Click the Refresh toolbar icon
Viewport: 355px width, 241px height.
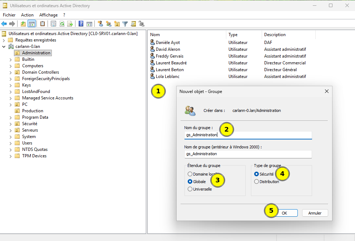pos(62,24)
